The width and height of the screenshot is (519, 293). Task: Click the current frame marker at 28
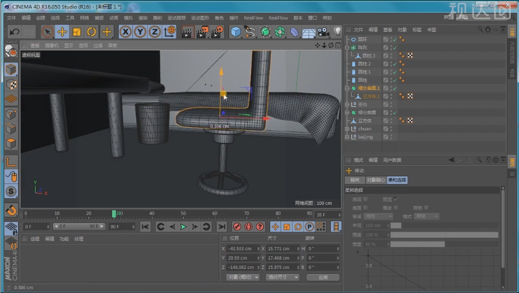[114, 214]
